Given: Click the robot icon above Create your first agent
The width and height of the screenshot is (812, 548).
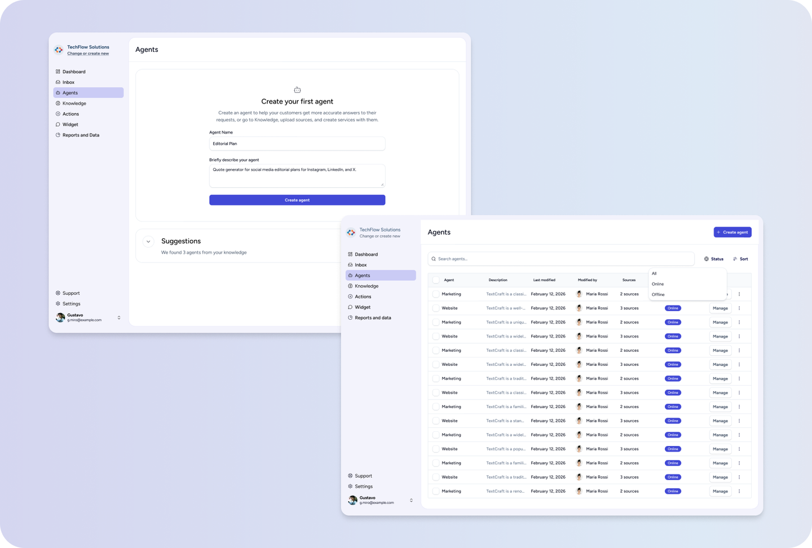Looking at the screenshot, I should (x=297, y=90).
